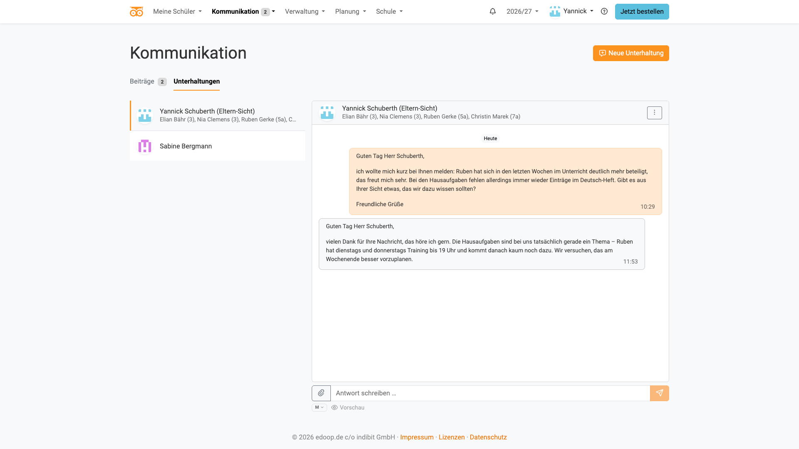Expand the Schule menu
This screenshot has height=449, width=799.
[389, 12]
